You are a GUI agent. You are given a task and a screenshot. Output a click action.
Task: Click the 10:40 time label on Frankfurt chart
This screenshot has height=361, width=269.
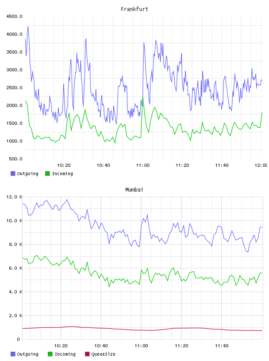(103, 165)
